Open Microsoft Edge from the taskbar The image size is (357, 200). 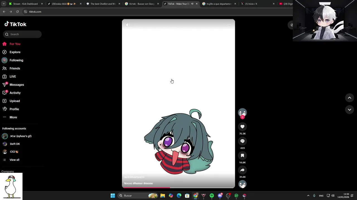coord(179,196)
